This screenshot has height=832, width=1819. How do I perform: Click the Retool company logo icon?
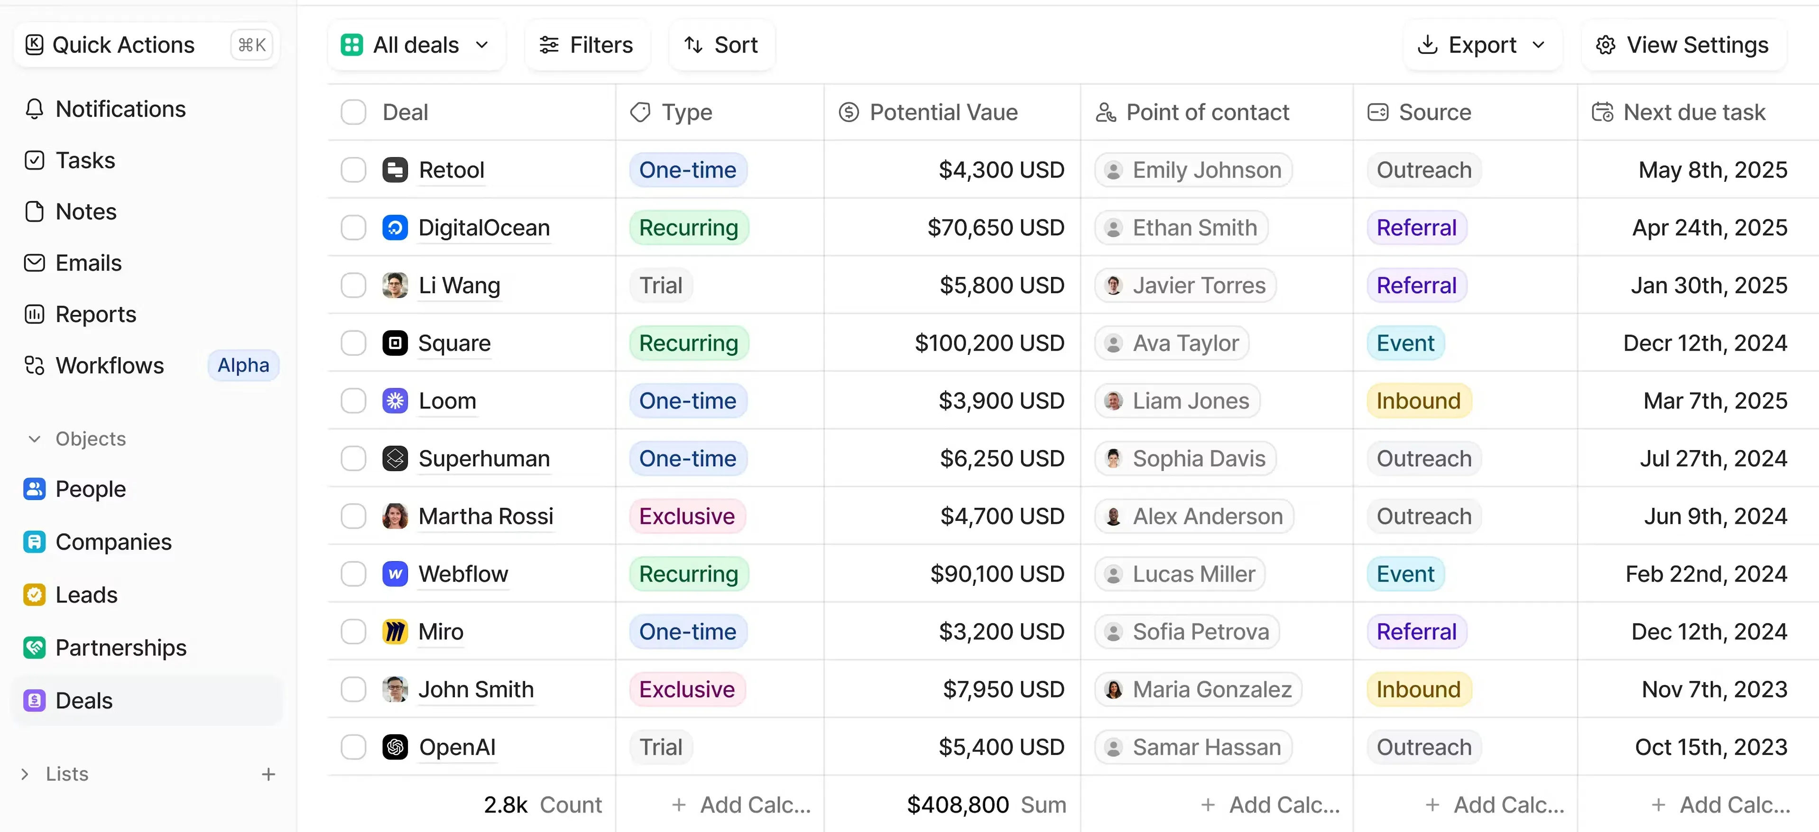[395, 169]
